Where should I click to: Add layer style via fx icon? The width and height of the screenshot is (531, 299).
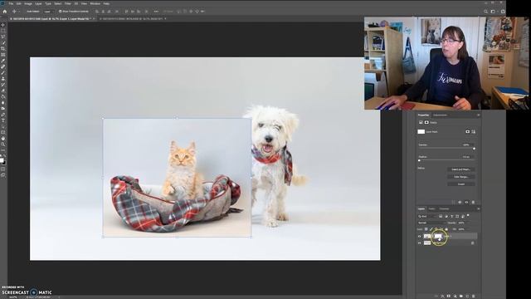pos(442,296)
